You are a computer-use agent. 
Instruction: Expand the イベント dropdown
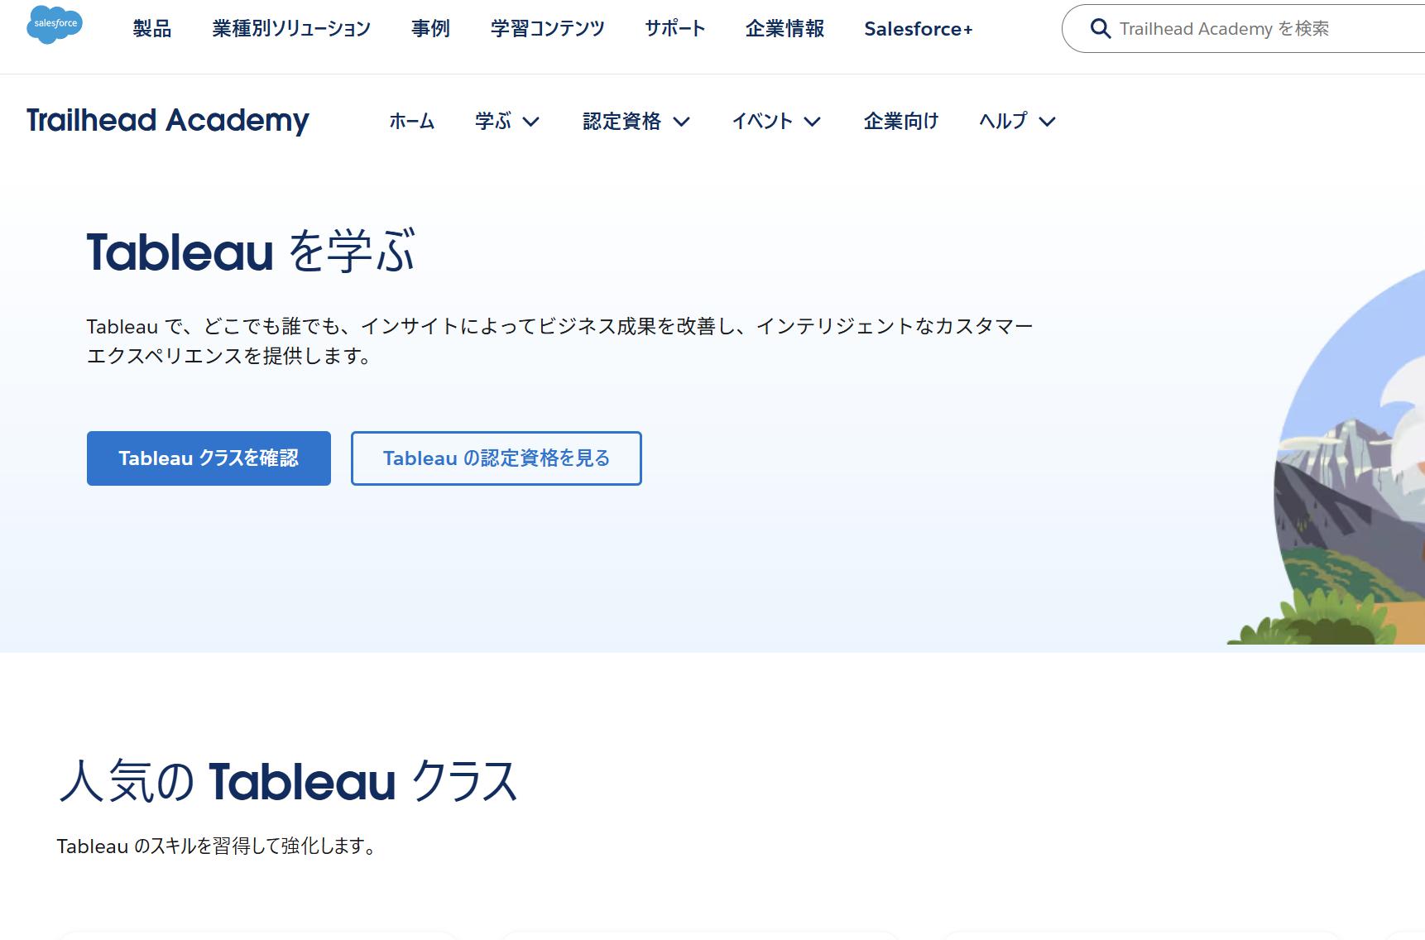coord(776,122)
